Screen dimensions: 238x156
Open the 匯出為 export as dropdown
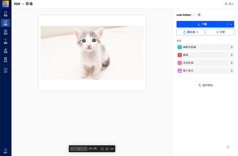coord(190,32)
